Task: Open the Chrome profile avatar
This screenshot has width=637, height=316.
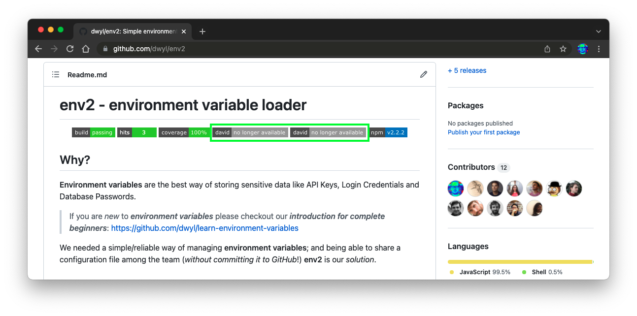Action: coord(583,49)
